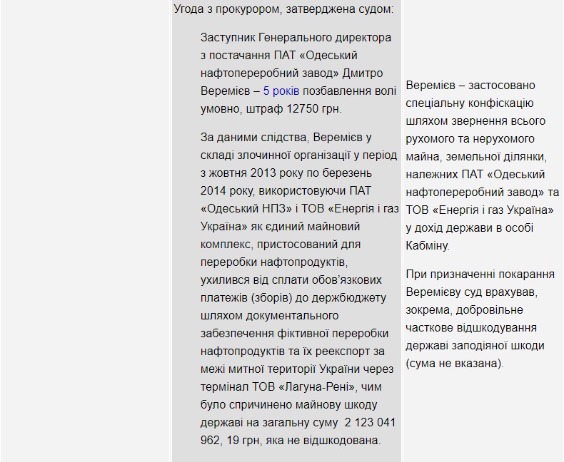Screen dimensions: 564x462
Task: Click "«Одеський НПЗ»" in the left column
Action: [x=244, y=208]
